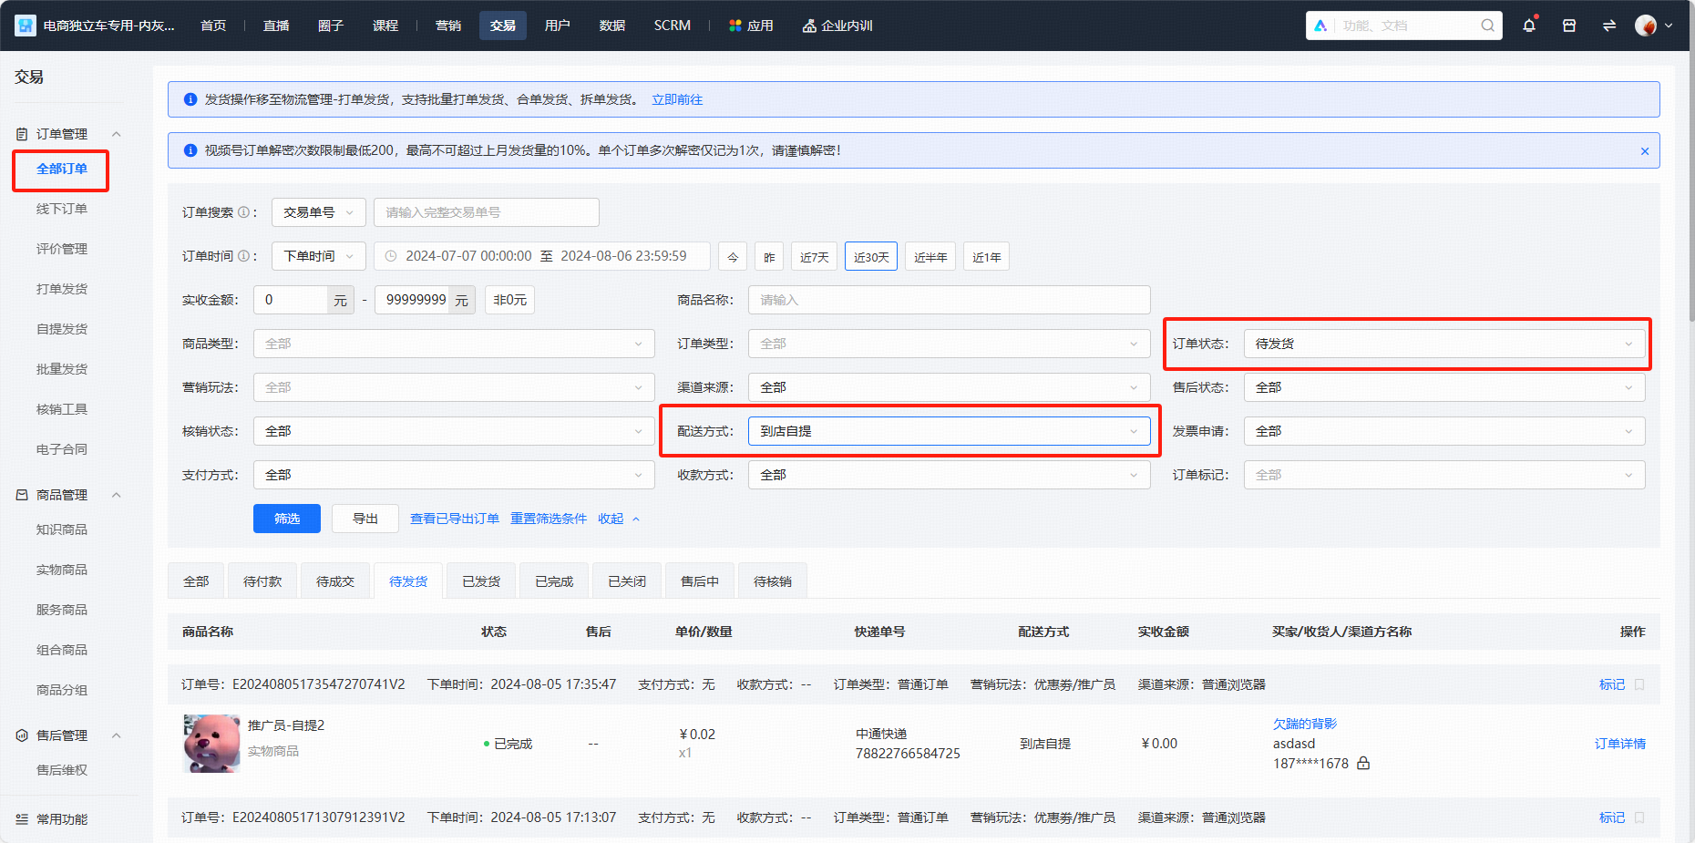
Task: Open the 配送方式 dropdown showing 到店自提
Action: pos(949,431)
